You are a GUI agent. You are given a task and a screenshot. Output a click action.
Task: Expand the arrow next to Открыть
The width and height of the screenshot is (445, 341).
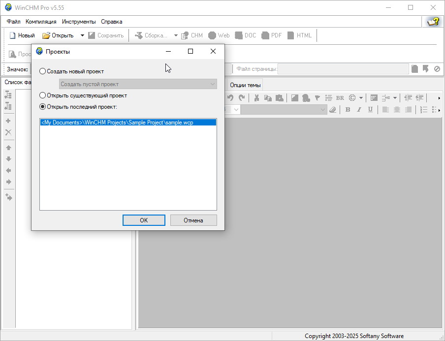82,35
